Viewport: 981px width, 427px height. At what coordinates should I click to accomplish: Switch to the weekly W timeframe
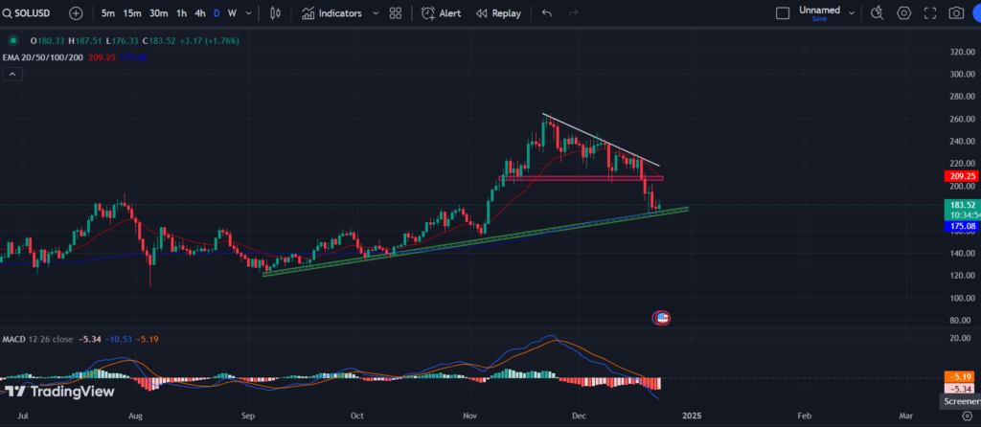coord(232,13)
